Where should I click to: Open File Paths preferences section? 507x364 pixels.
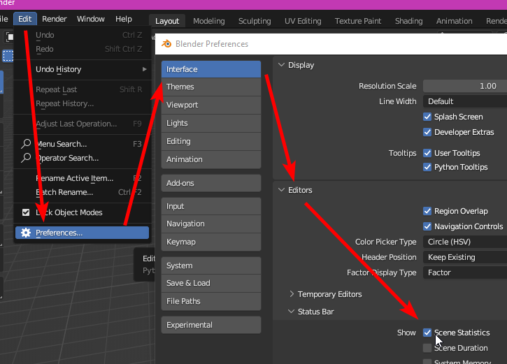pyautogui.click(x=211, y=301)
